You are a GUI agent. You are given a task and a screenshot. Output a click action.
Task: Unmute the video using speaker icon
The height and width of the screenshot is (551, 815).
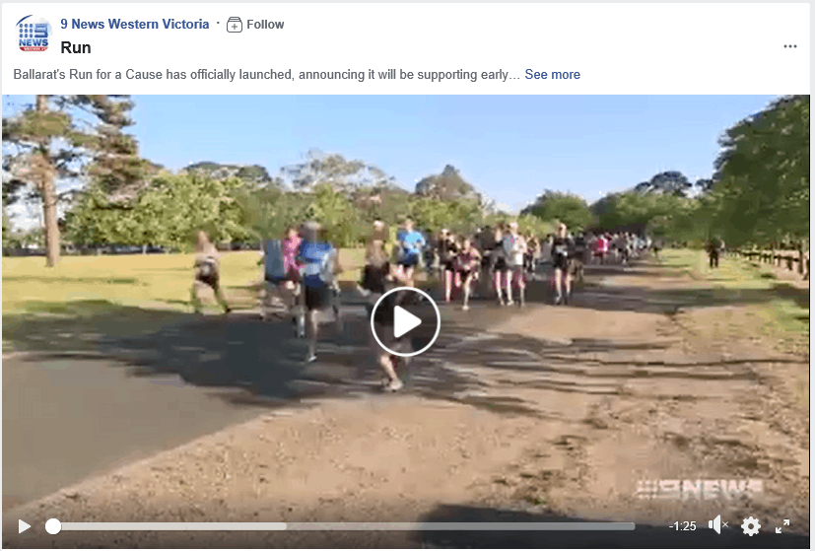point(717,525)
